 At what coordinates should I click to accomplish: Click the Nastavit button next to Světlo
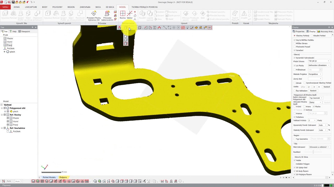[327, 86]
